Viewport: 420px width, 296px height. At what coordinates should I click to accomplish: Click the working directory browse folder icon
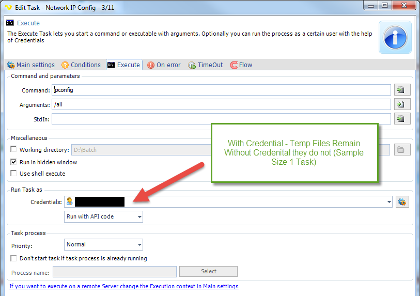pos(402,150)
